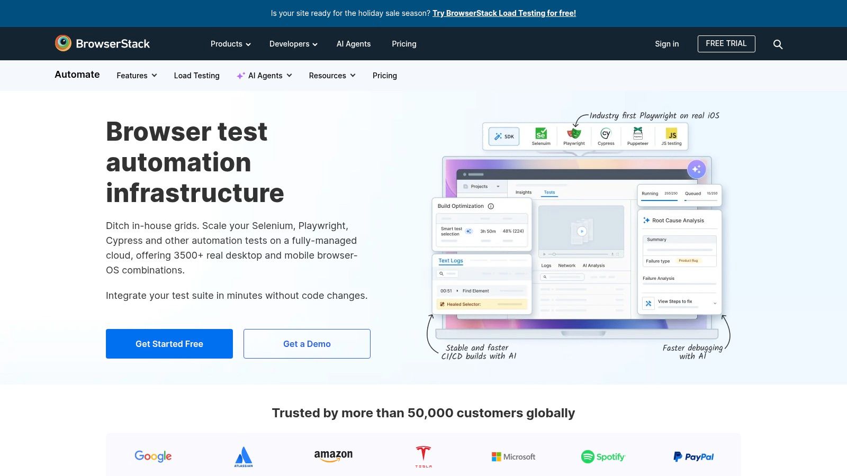Click the Atlassian customer logo
Viewport: 847px width, 476px height.
click(244, 457)
